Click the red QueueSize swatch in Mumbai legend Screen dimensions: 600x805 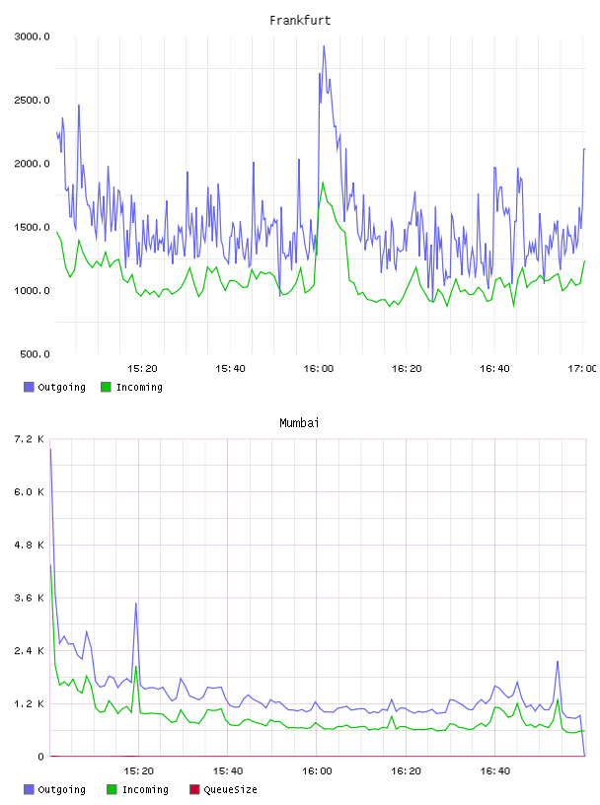[x=194, y=789]
